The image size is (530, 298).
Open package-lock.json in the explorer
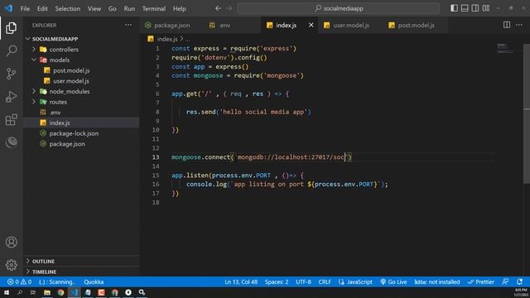pyautogui.click(x=74, y=133)
